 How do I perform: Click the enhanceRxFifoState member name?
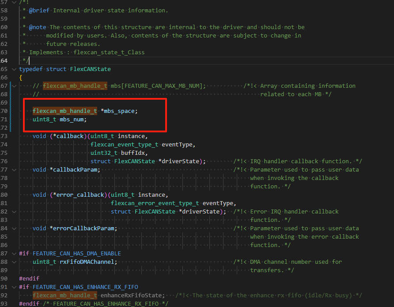click(x=131, y=296)
